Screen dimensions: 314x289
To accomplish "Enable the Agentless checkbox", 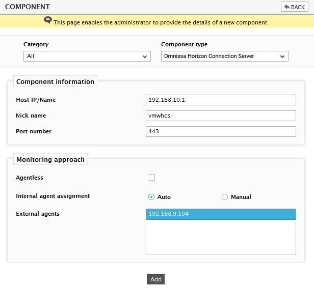I will [152, 178].
